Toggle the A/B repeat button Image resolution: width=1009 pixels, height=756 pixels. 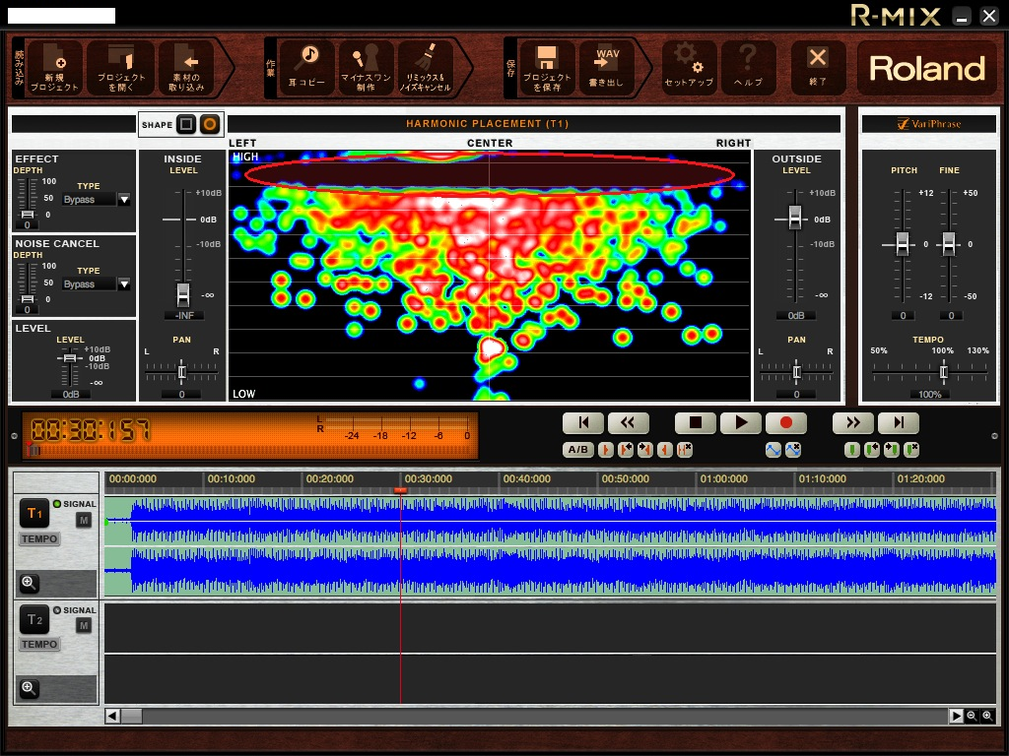click(x=577, y=449)
